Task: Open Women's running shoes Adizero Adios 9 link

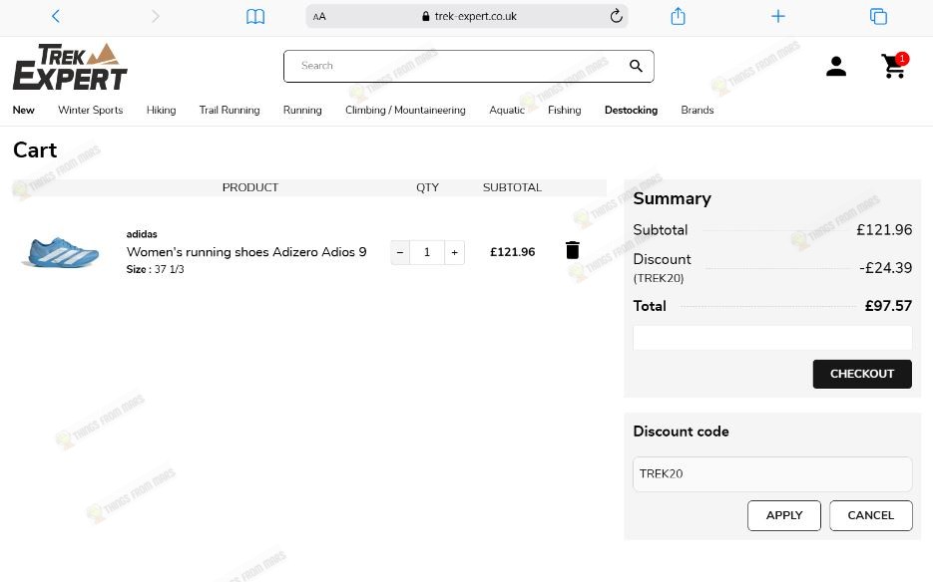Action: (246, 252)
